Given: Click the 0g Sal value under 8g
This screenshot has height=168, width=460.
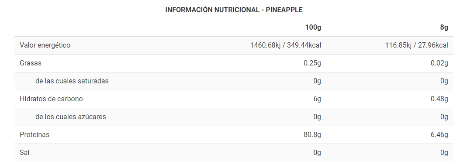Looking at the screenshot, I should tap(444, 152).
